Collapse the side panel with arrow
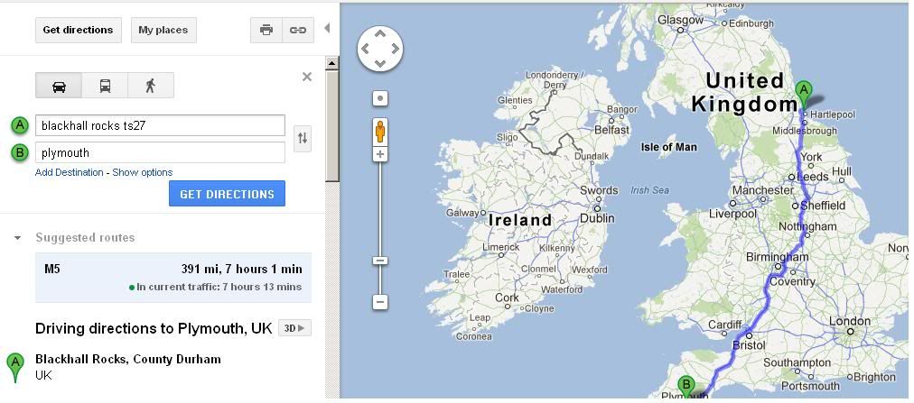The image size is (914, 403). tap(327, 29)
